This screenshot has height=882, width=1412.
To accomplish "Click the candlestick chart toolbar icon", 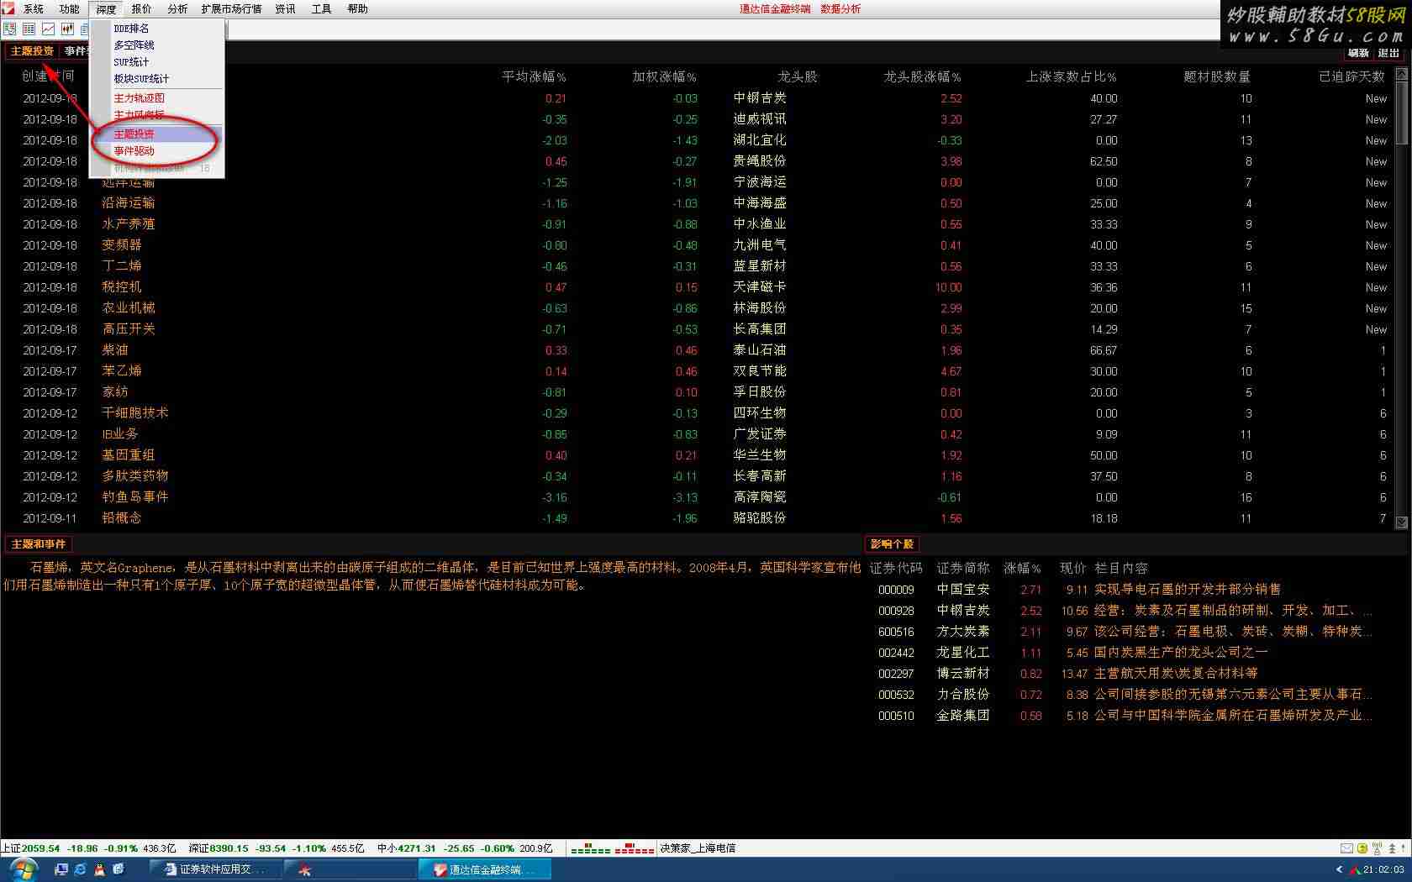I will [x=67, y=29].
